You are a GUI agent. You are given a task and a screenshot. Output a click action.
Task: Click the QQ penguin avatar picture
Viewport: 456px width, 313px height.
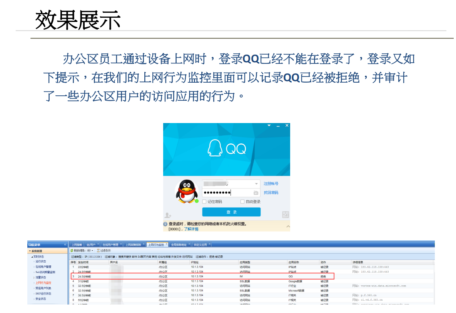(x=186, y=191)
